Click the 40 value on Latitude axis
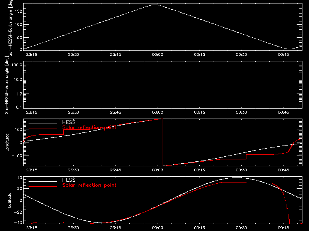The height and width of the screenshot is (231, 309). 20,178
